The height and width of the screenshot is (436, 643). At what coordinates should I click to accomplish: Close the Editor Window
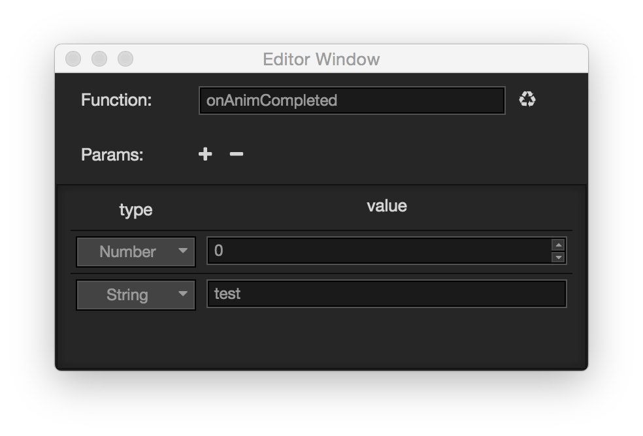pos(73,59)
